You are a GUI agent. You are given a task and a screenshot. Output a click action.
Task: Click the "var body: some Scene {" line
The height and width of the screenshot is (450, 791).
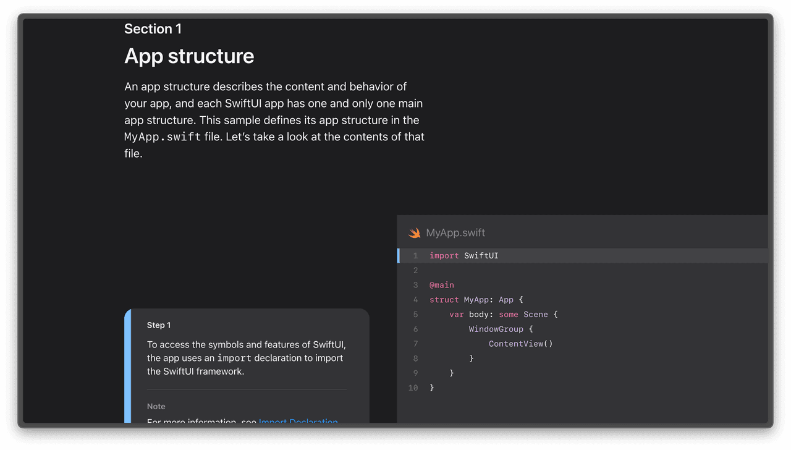click(x=504, y=315)
